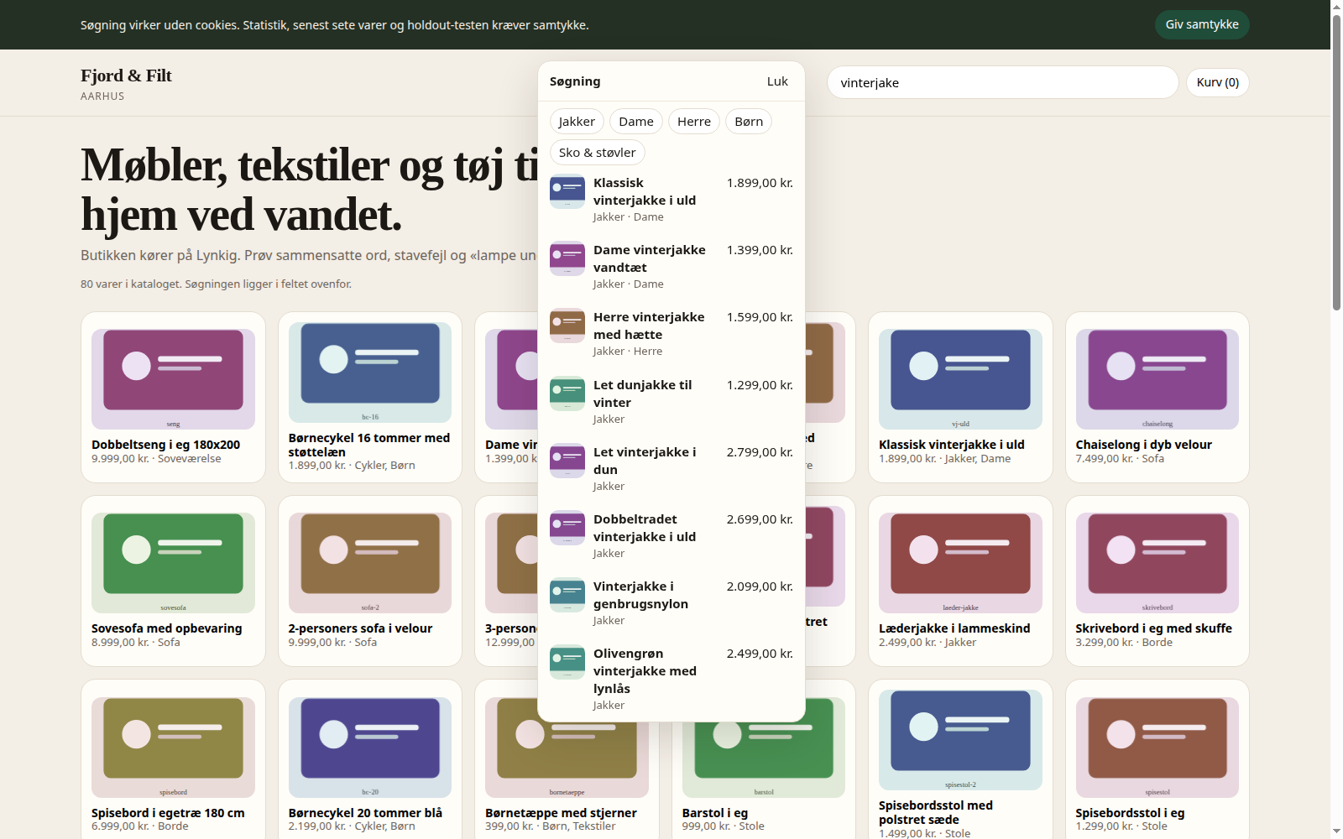Click thumbnail icon of Dobbeltradet vinterjakke i uld result
Image resolution: width=1343 pixels, height=839 pixels.
click(x=567, y=528)
